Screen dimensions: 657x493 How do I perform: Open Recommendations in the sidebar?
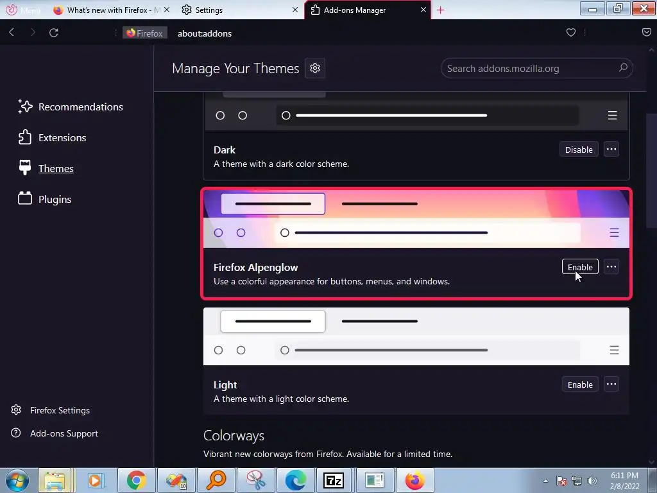point(71,107)
